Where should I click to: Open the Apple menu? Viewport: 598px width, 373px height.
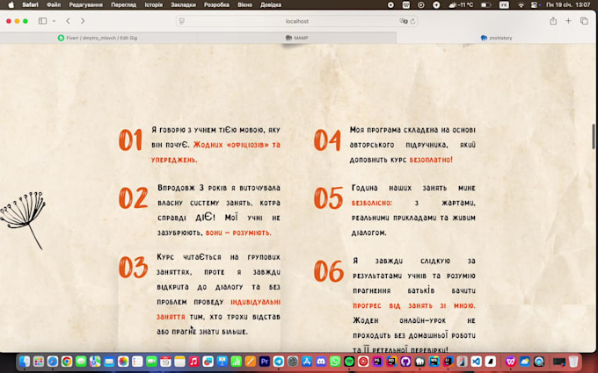coord(11,5)
